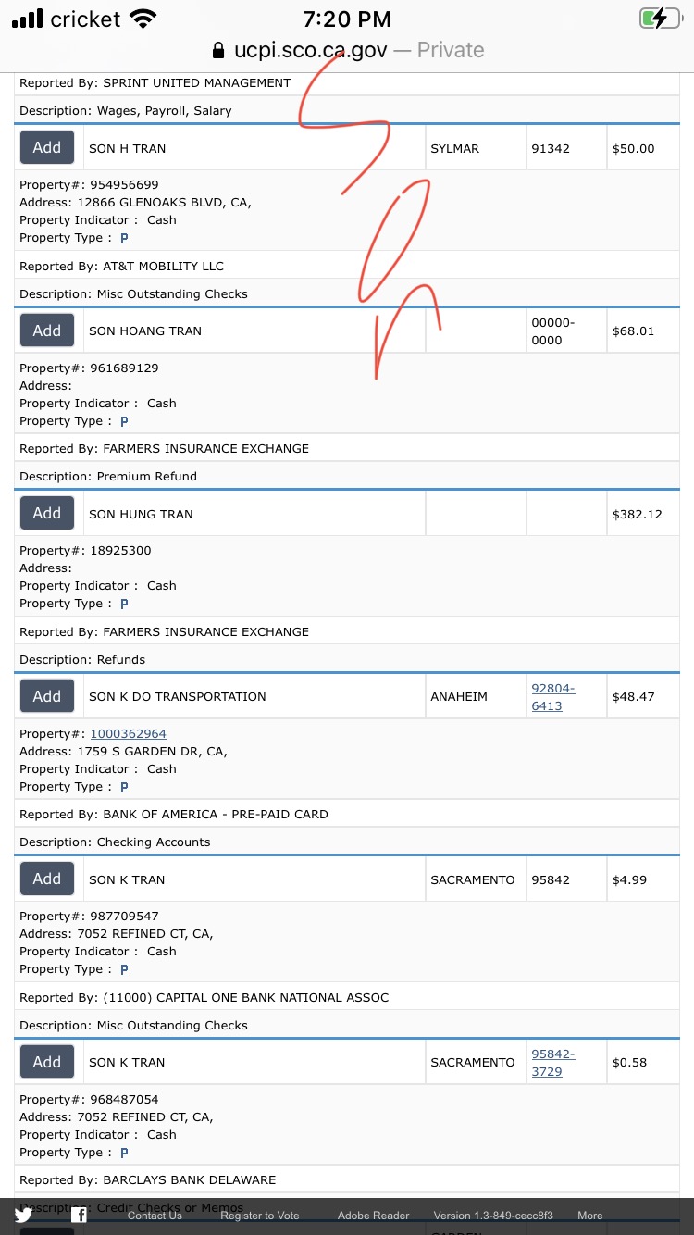Select the name SON H TRAN
The width and height of the screenshot is (694, 1235).
128,148
